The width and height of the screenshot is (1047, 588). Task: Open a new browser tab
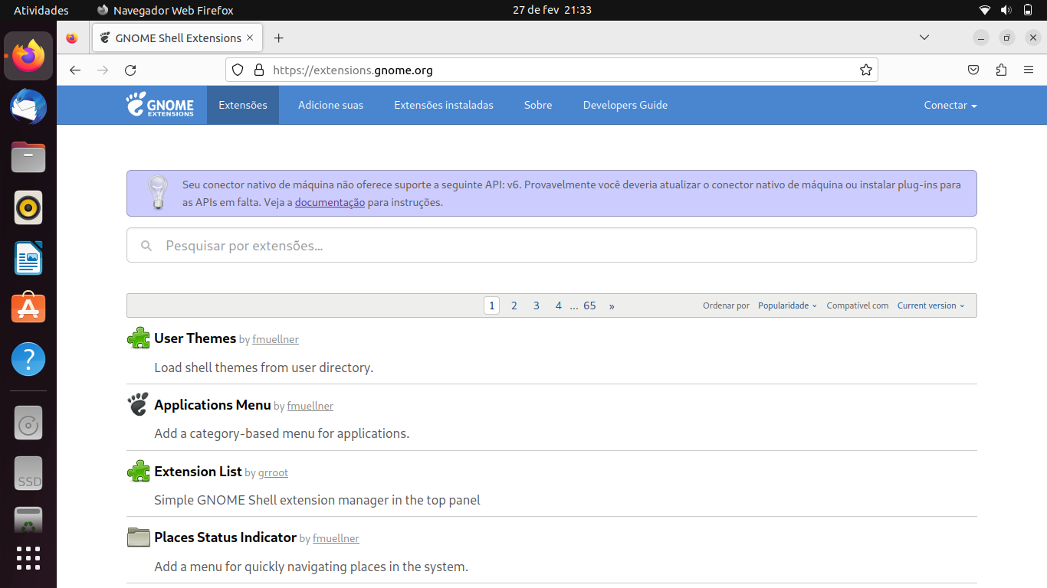click(x=278, y=38)
